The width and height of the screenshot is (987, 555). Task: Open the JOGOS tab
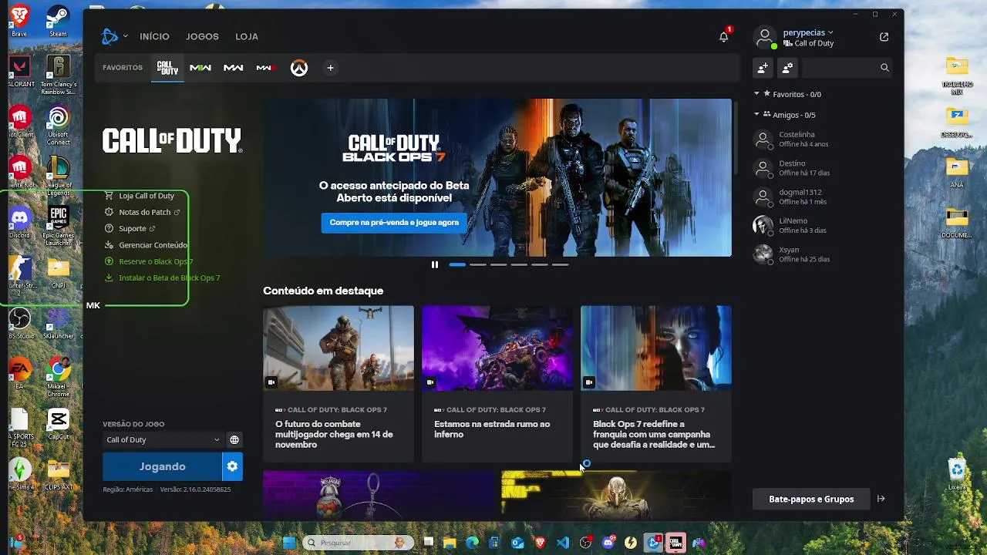click(x=202, y=36)
